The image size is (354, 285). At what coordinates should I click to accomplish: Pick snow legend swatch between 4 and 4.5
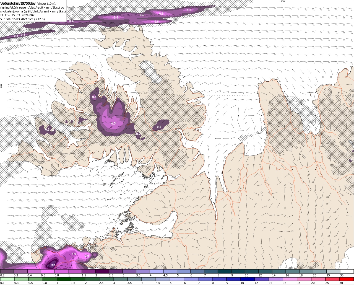point(157,271)
